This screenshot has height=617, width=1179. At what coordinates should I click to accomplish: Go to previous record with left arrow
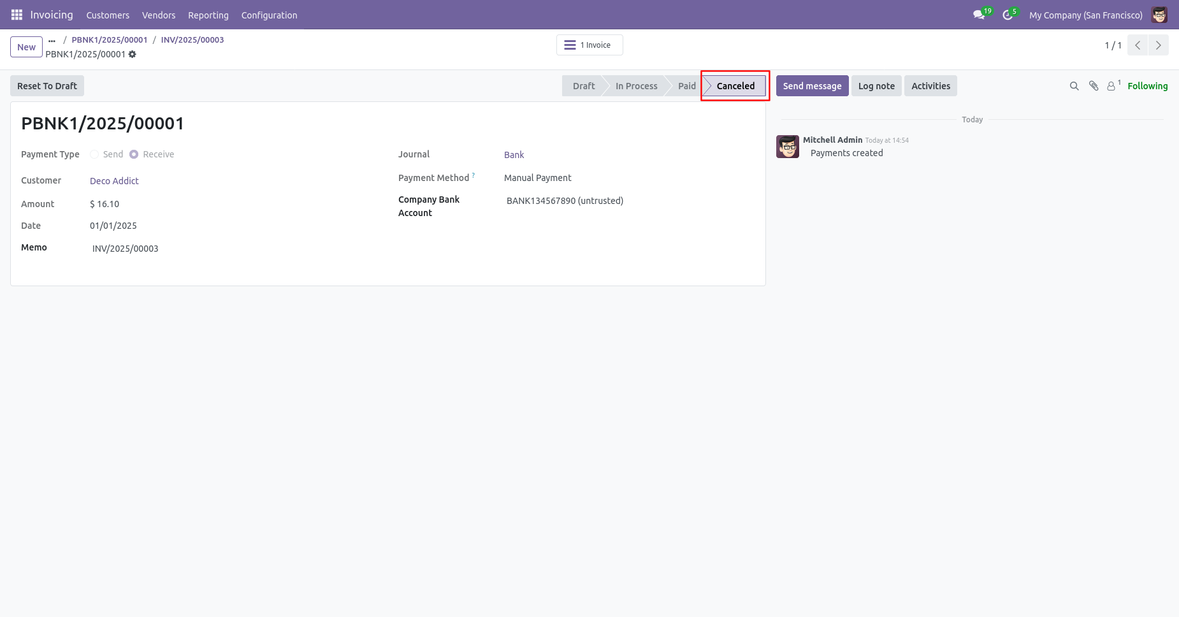[1138, 45]
